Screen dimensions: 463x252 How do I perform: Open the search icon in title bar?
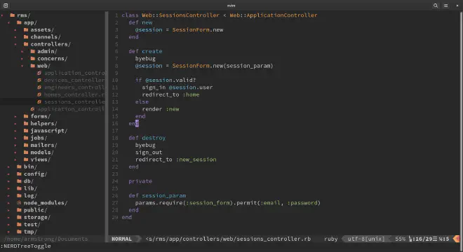point(436,6)
